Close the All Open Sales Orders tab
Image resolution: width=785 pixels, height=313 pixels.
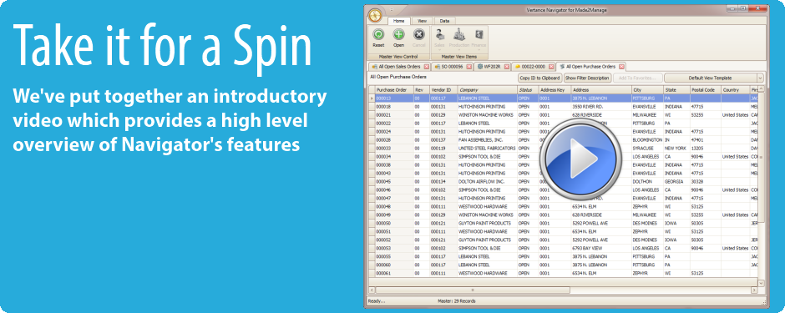427,67
